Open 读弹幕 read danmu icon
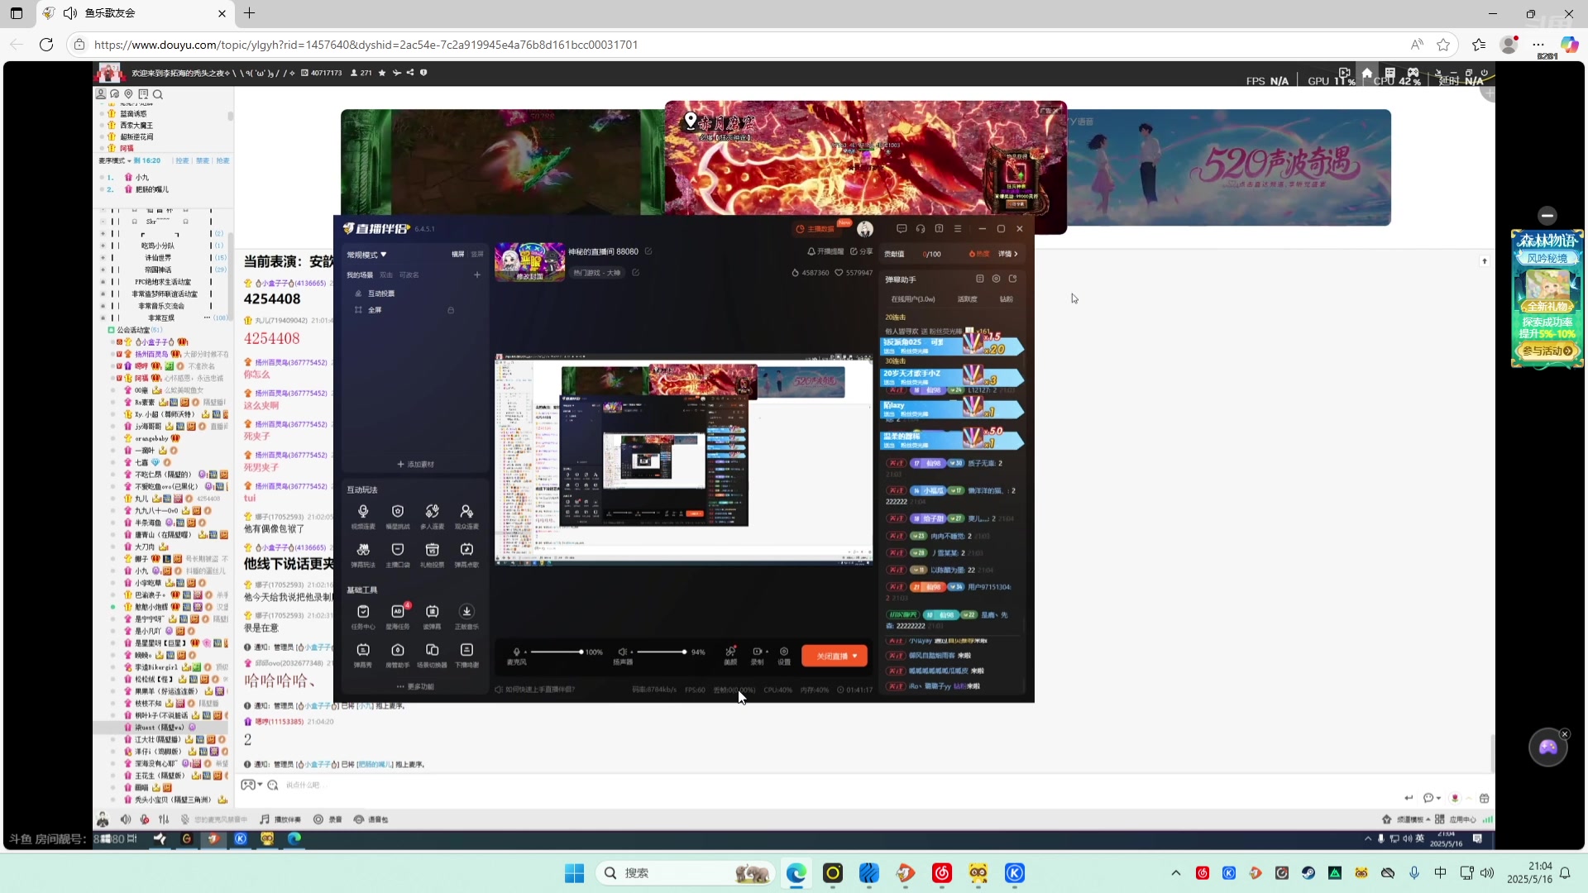The image size is (1588, 893). [432, 612]
